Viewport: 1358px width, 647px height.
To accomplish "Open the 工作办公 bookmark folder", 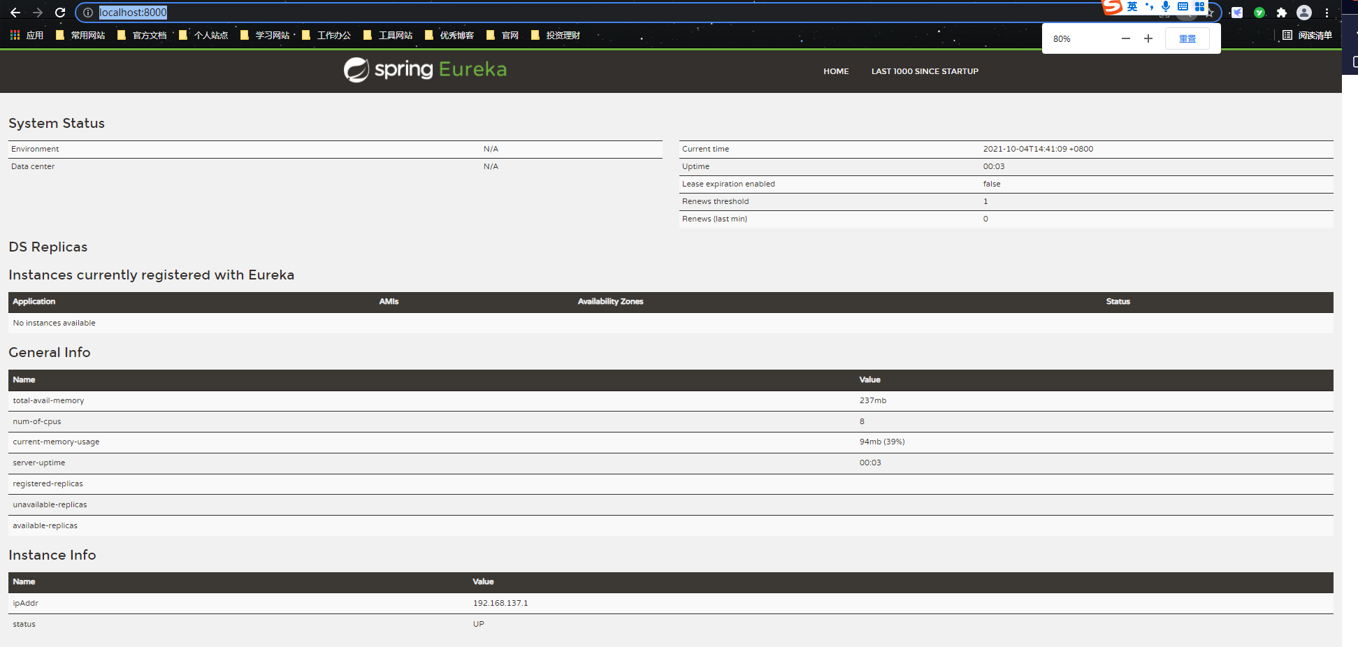I will click(326, 35).
